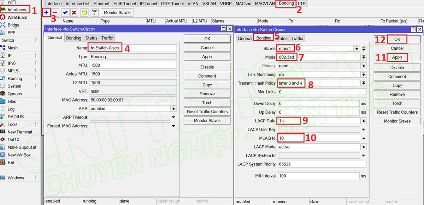This screenshot has height=205, width=424.
Task: Open the Files menu
Action: pos(12,101)
